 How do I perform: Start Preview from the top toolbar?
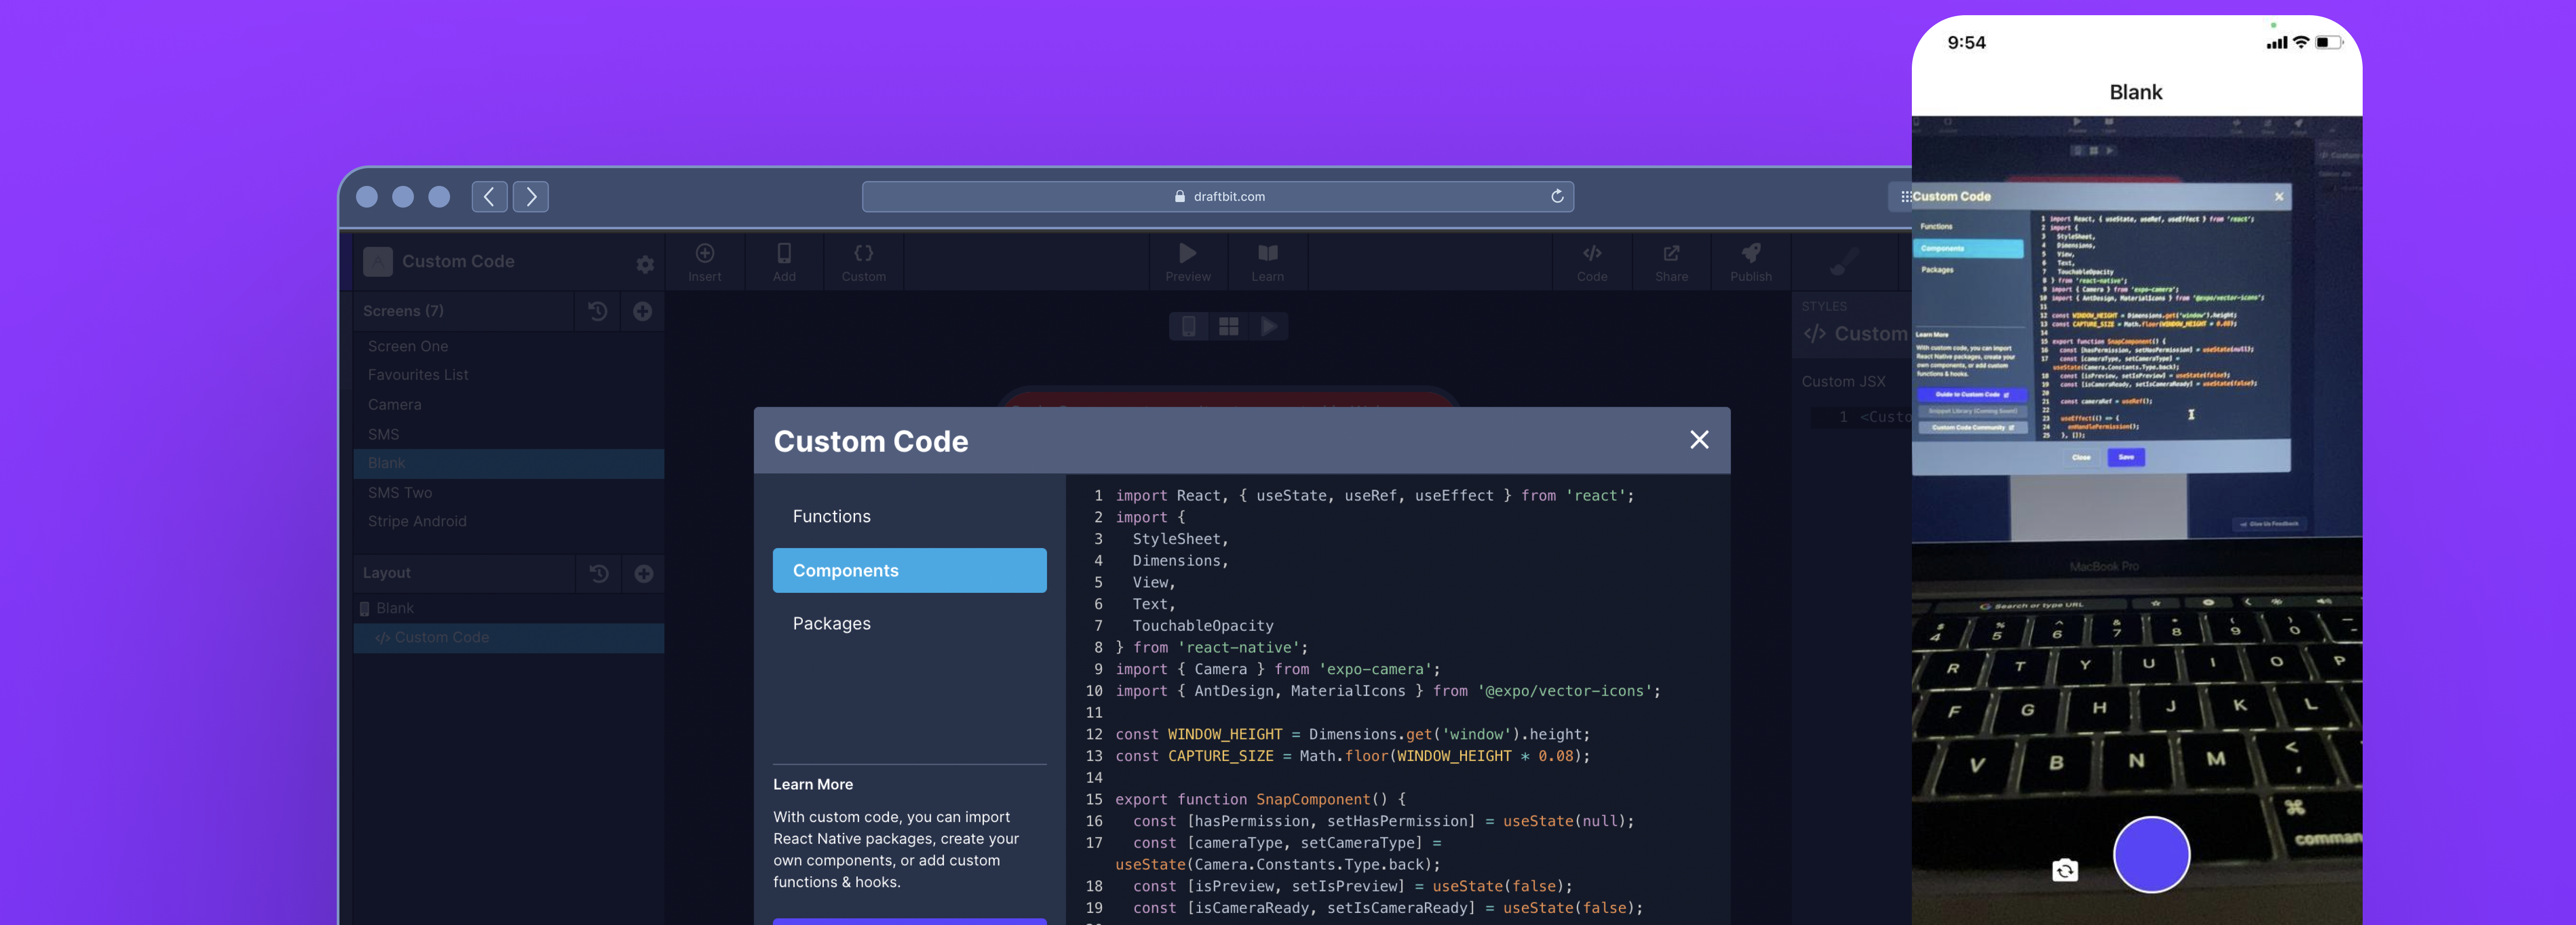click(x=1188, y=263)
